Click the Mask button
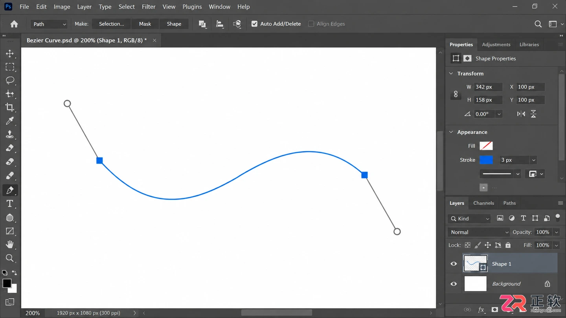Image resolution: width=566 pixels, height=318 pixels. [145, 24]
